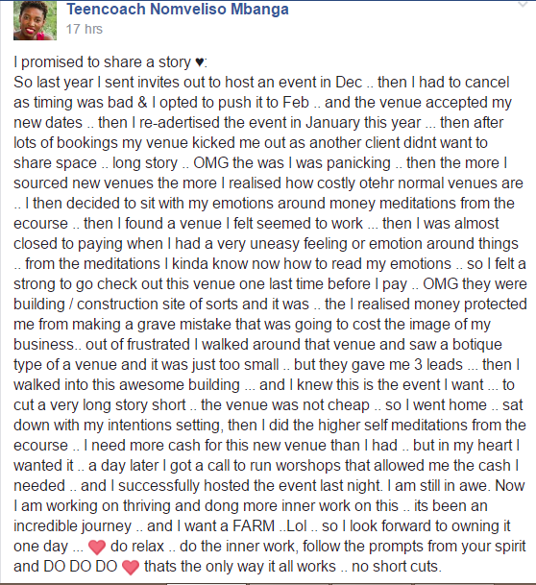
Task: Click the phrase 'no short cuts' at the end
Action: pos(394,567)
